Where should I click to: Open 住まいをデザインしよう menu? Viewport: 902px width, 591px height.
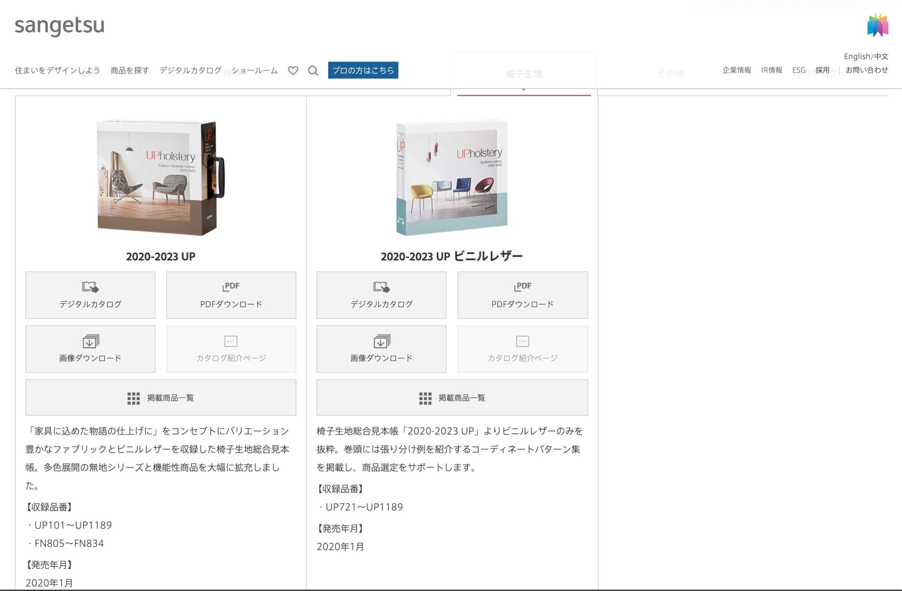coord(57,70)
